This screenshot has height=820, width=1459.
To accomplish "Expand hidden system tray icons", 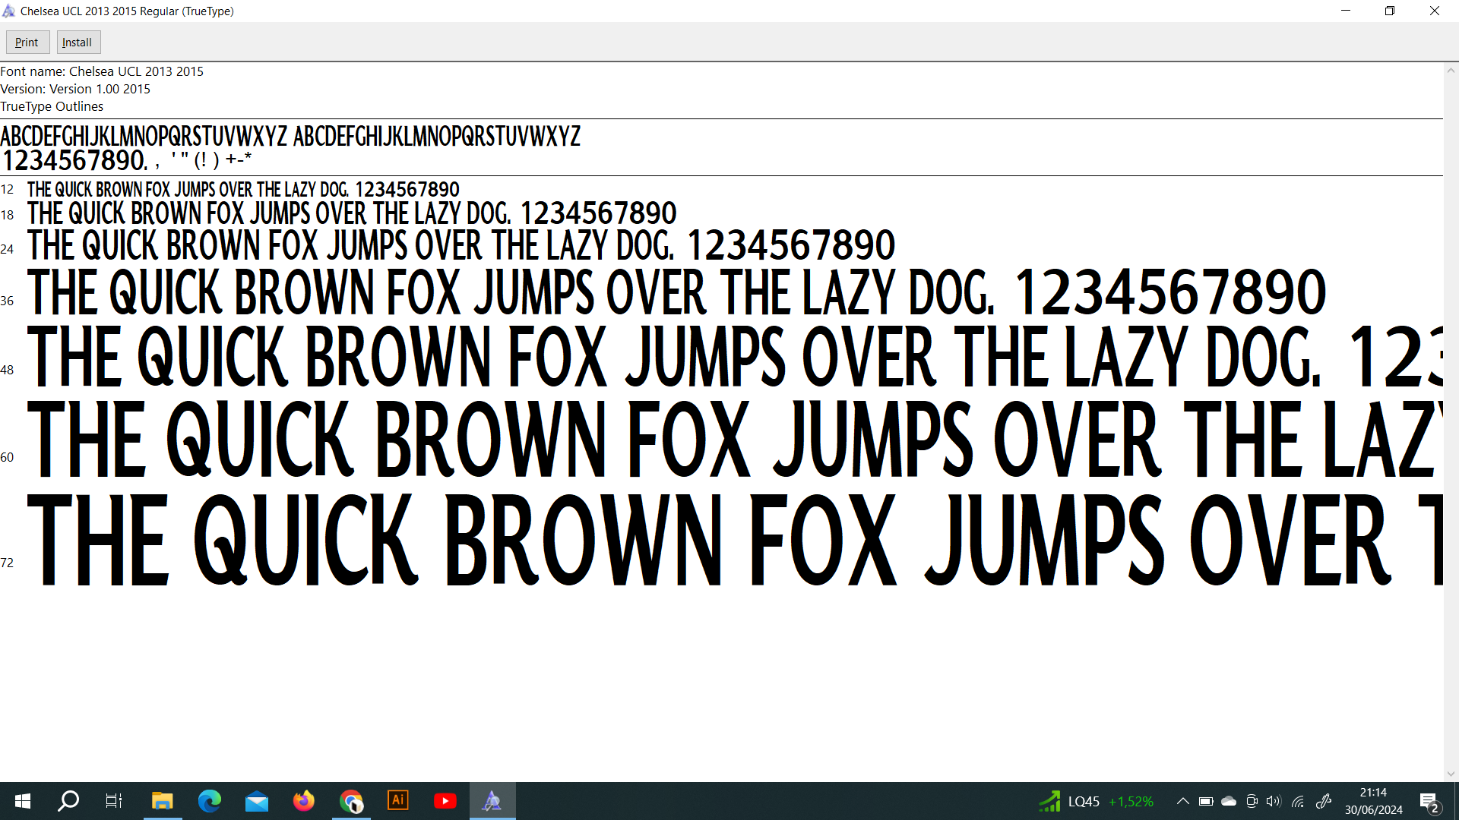I will [x=1182, y=801].
